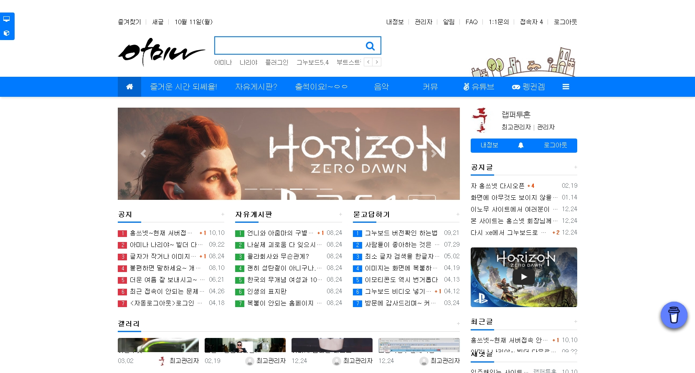Expand the 자유게시판 board with plus icon

click(x=340, y=214)
